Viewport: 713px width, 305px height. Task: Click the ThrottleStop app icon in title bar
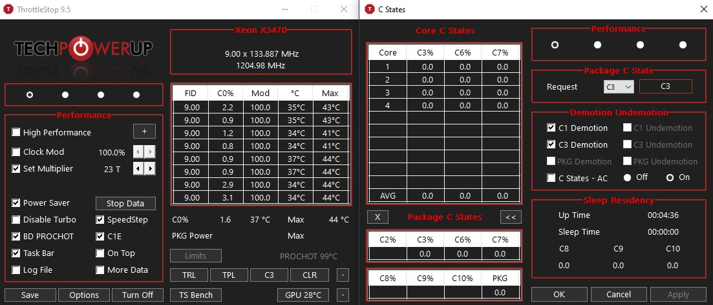point(8,9)
